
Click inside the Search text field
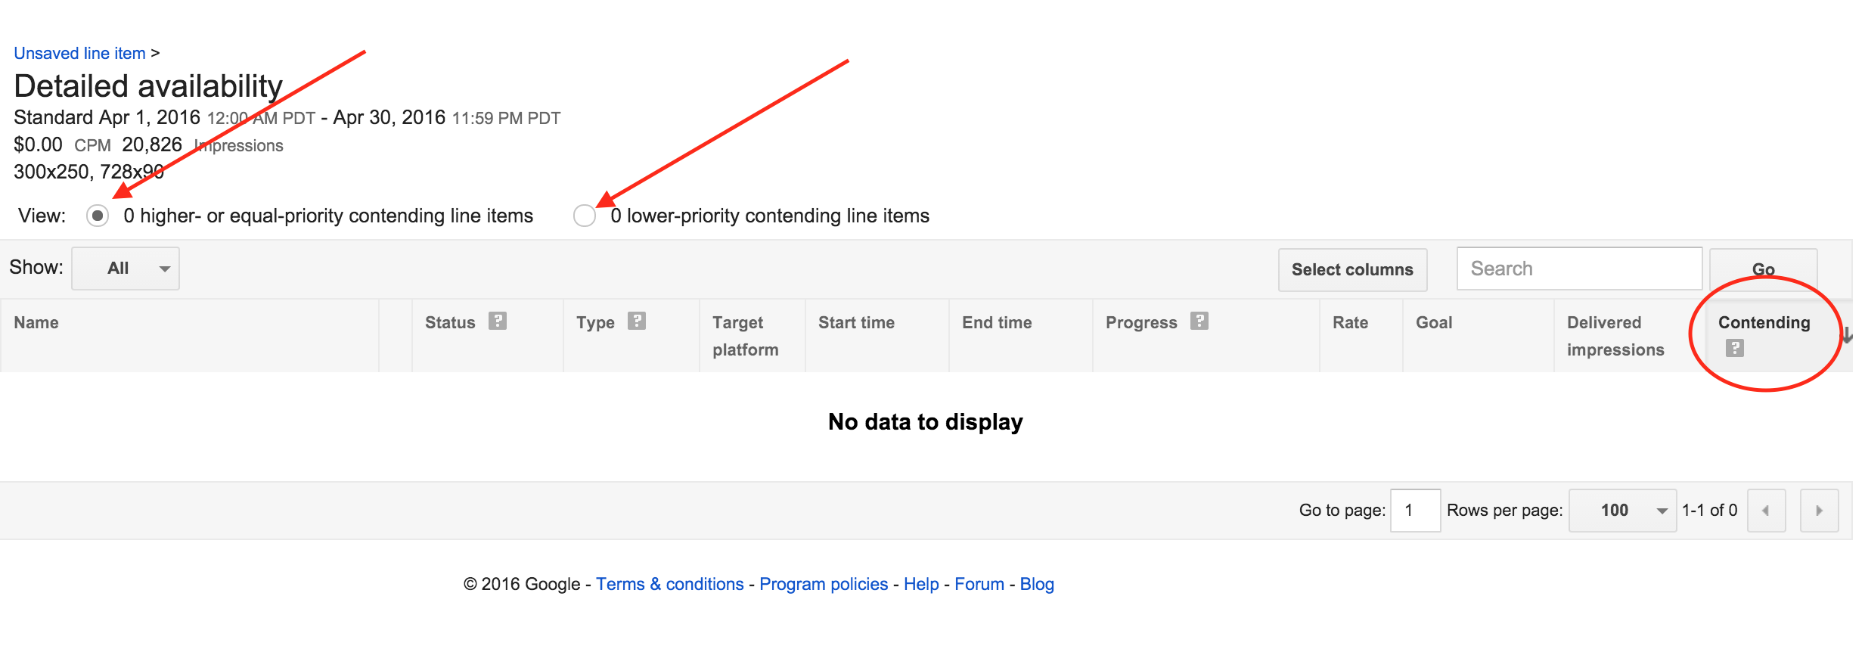[1579, 269]
